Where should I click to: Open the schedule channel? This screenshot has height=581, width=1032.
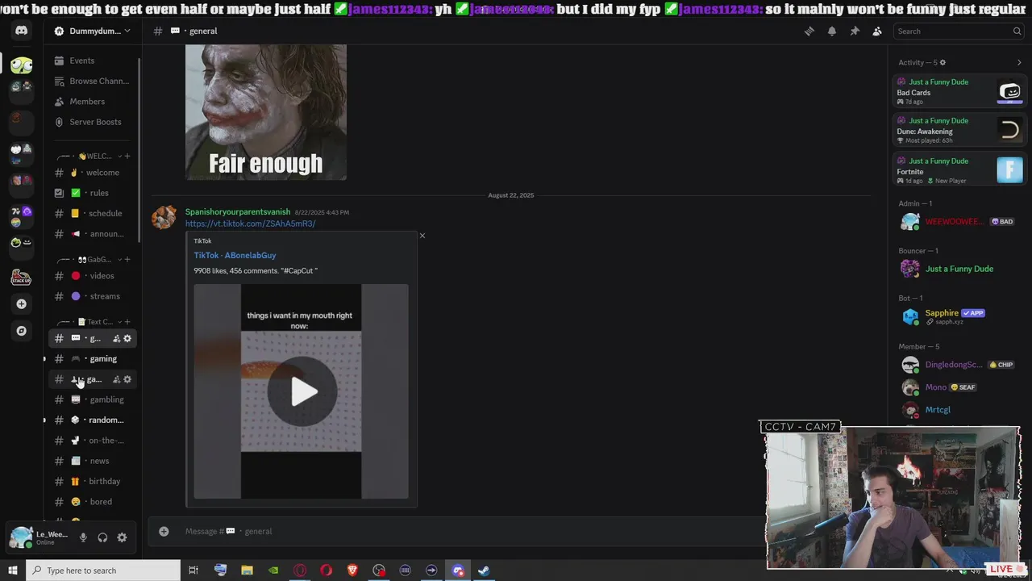click(x=93, y=213)
